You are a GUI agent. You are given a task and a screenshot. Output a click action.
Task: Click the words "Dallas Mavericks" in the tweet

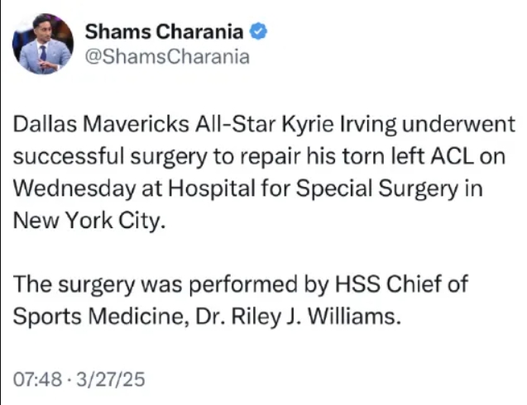click(87, 126)
